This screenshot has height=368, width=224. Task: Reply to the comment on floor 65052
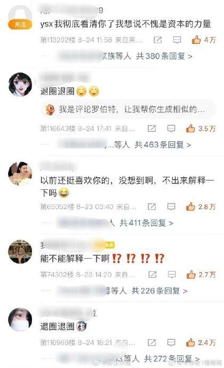pyautogui.click(x=171, y=206)
